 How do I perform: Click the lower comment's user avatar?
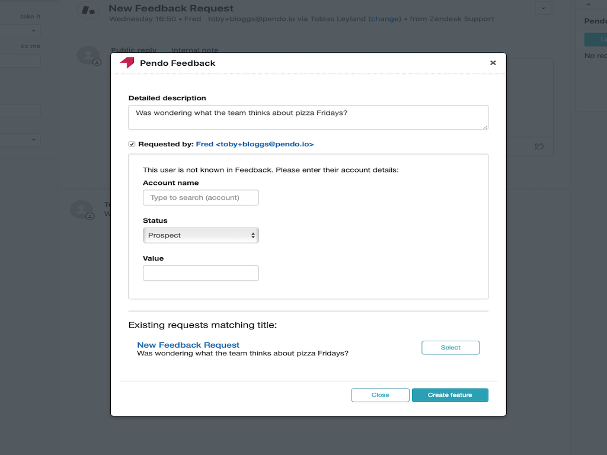click(81, 210)
